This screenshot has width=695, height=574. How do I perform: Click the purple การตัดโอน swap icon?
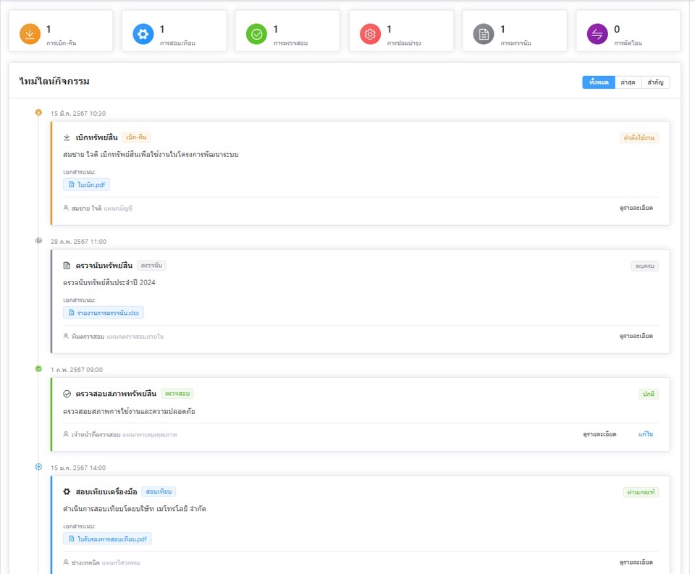tap(597, 34)
